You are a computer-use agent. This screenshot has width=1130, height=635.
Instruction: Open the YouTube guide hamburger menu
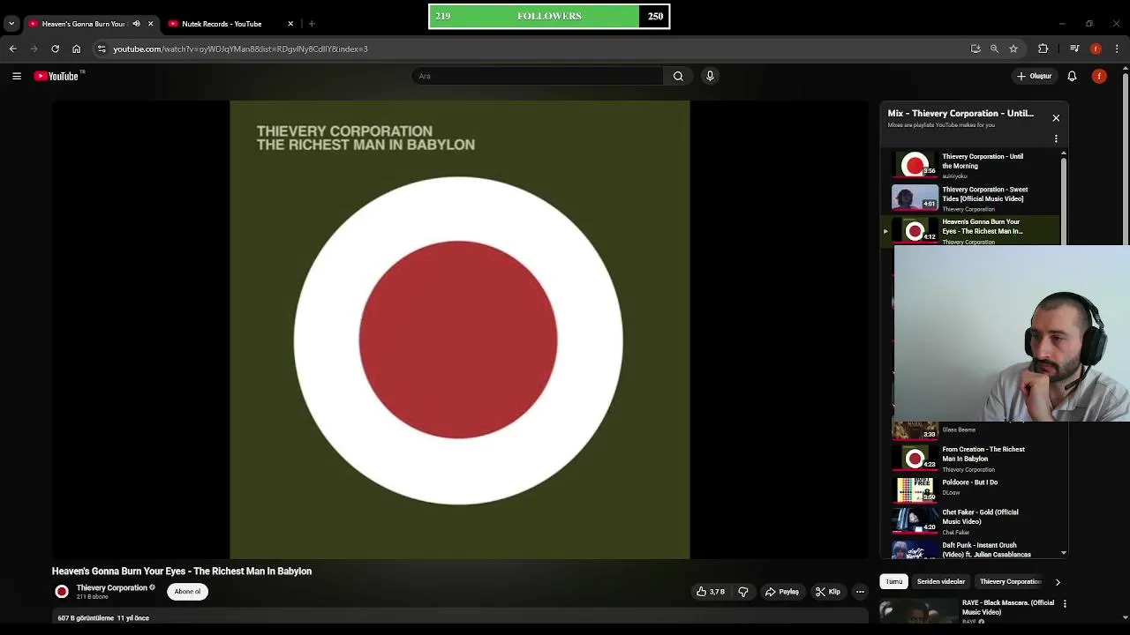(17, 76)
